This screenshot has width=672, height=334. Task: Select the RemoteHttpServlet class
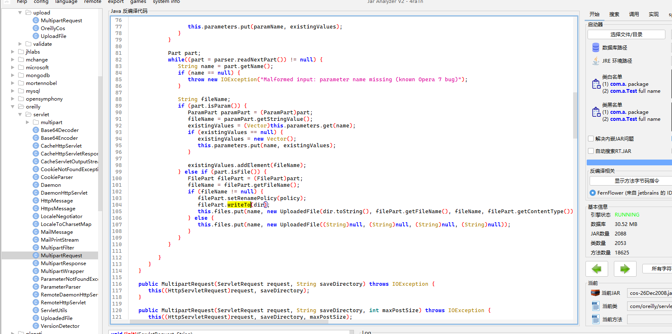coord(63,302)
